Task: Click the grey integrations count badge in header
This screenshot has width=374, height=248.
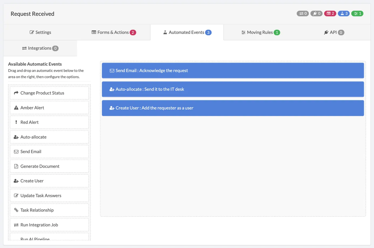Action: click(303, 13)
